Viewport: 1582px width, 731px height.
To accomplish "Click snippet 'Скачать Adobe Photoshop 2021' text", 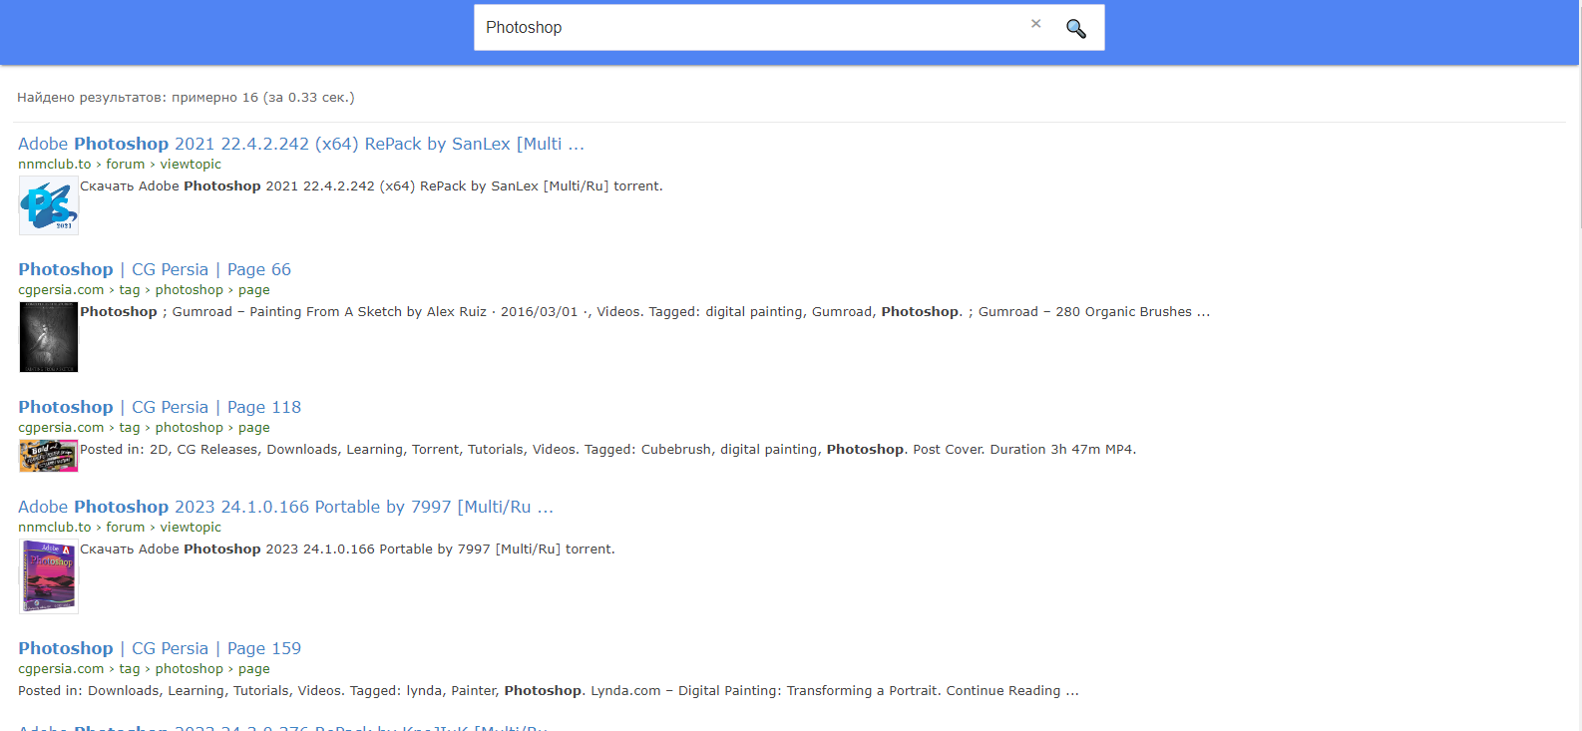I will [371, 186].
